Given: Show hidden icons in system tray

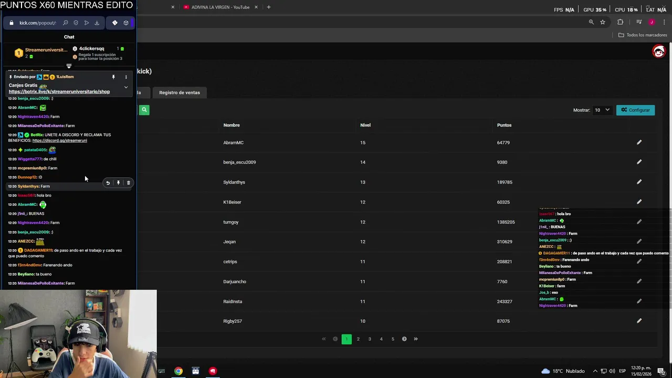Looking at the screenshot, I should (x=595, y=371).
